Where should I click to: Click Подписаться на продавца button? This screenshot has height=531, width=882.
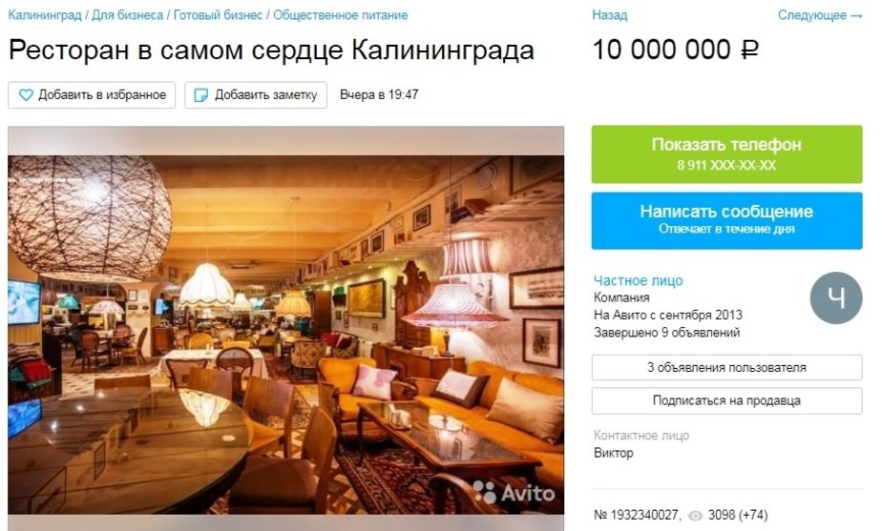pyautogui.click(x=726, y=400)
